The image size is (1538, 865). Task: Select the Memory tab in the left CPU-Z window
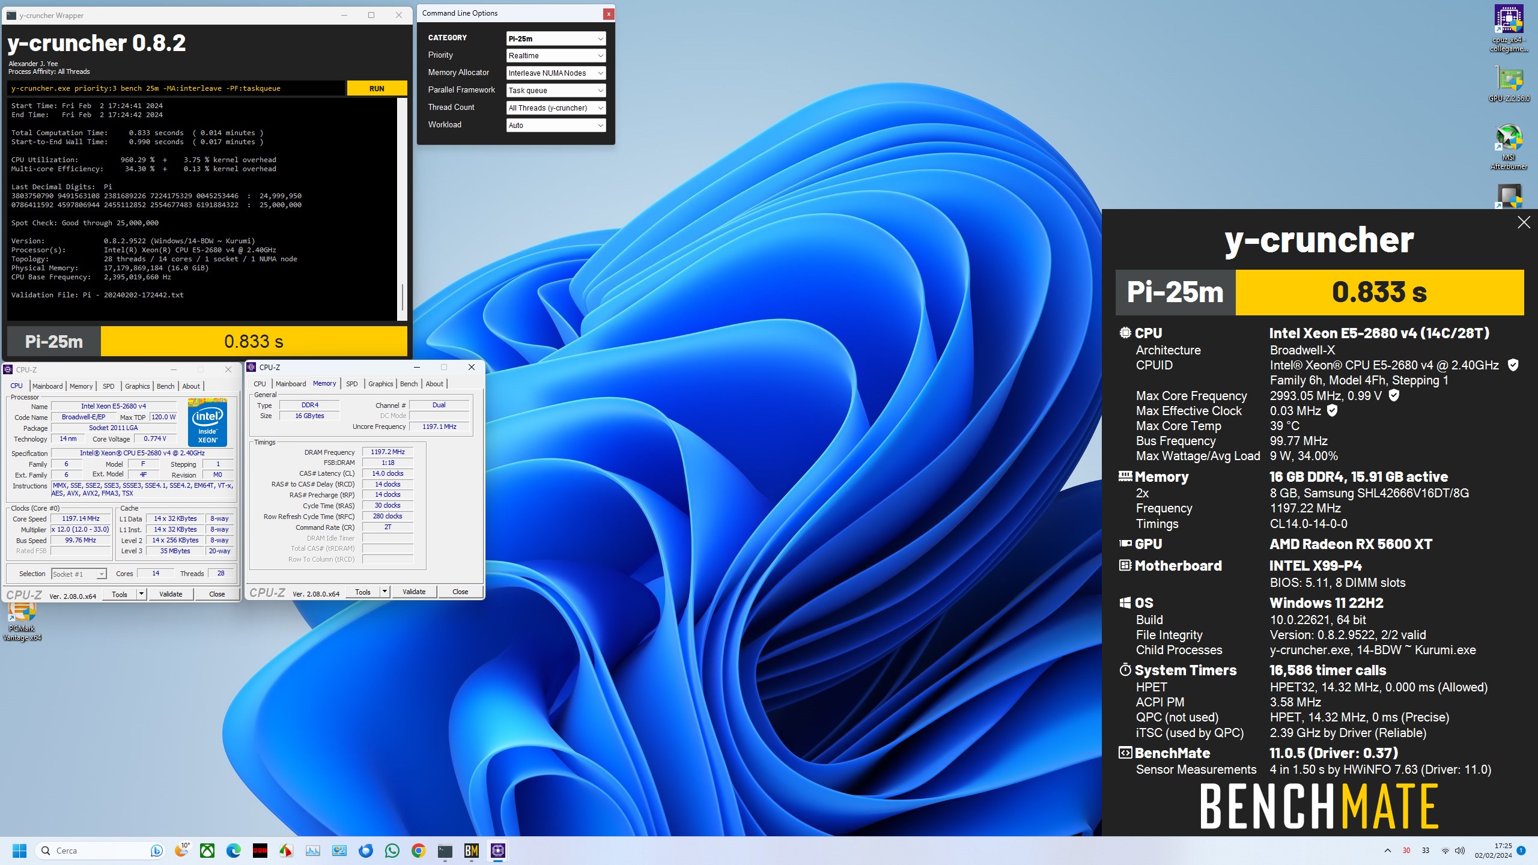(81, 386)
